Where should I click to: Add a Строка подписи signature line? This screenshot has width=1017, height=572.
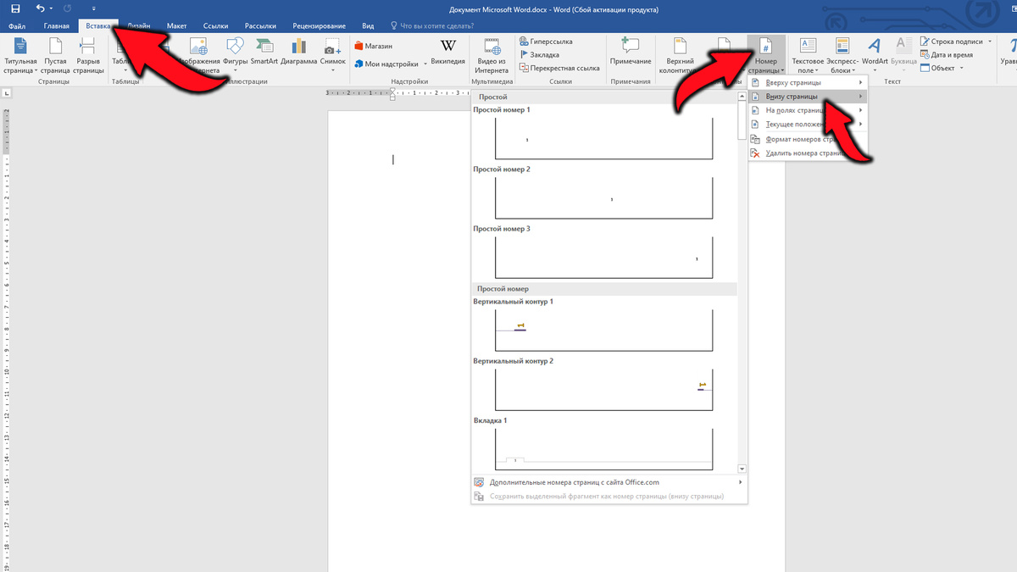(x=952, y=42)
